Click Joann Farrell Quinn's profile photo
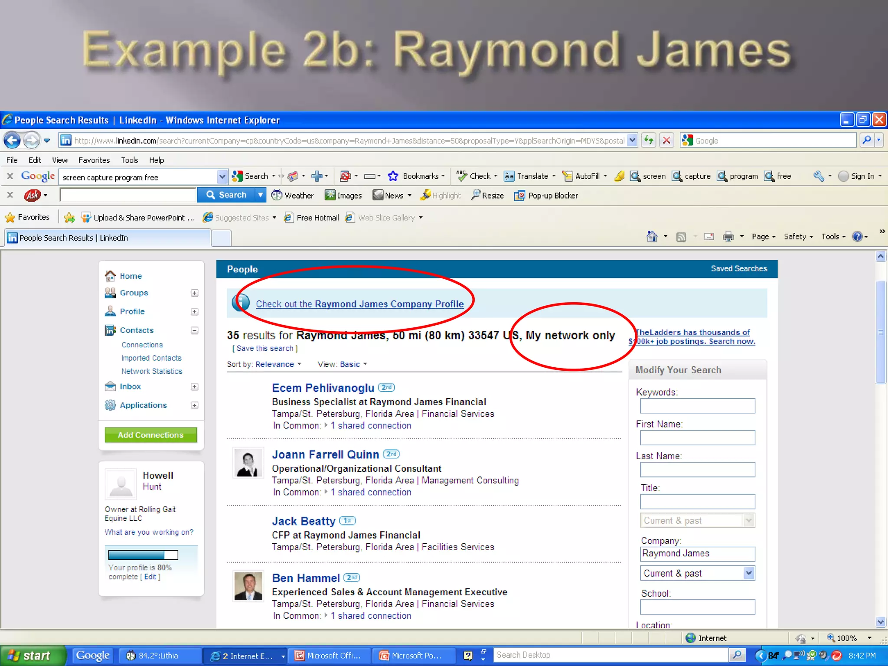This screenshot has height=666, width=888. [x=248, y=463]
